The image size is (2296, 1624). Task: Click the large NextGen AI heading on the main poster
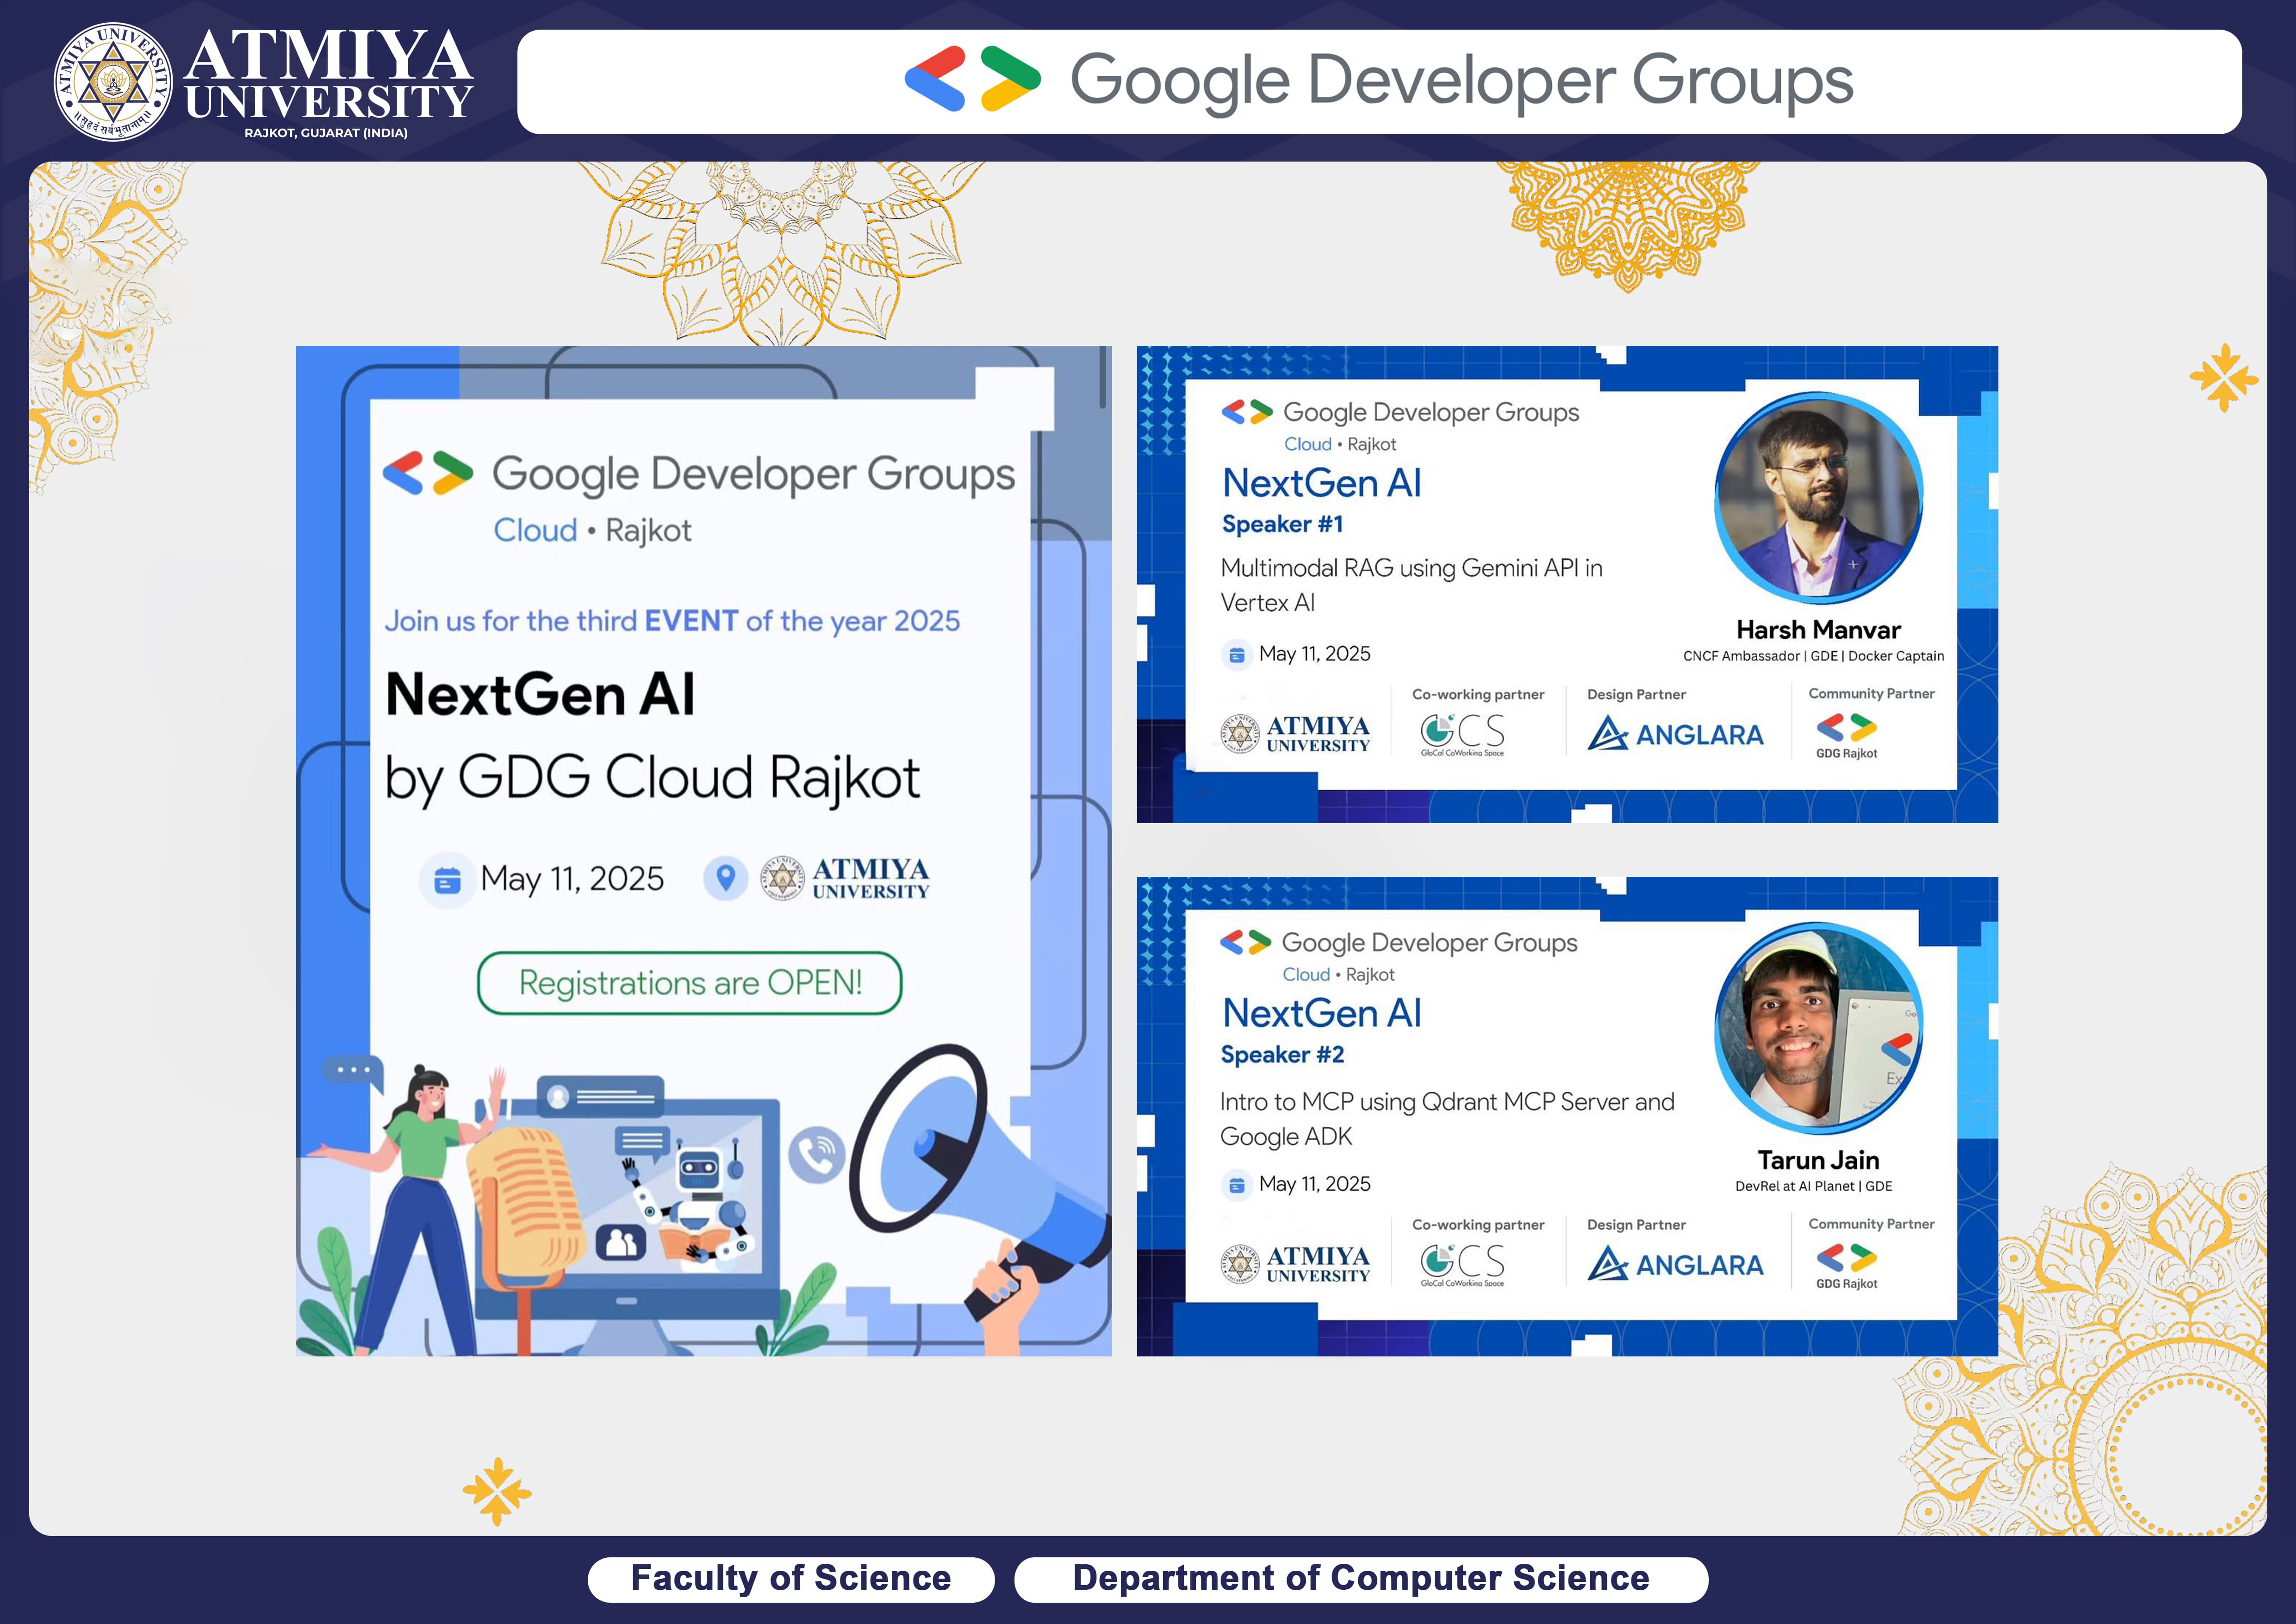540,694
